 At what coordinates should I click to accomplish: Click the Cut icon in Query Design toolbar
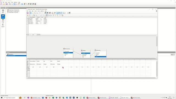coord(33,13)
